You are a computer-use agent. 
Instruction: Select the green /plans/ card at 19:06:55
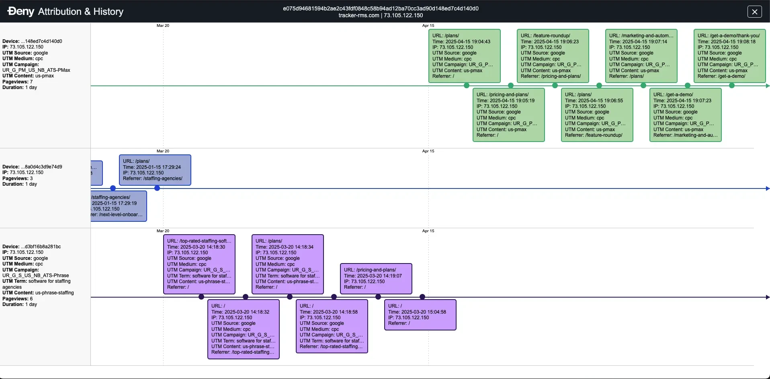[597, 115]
